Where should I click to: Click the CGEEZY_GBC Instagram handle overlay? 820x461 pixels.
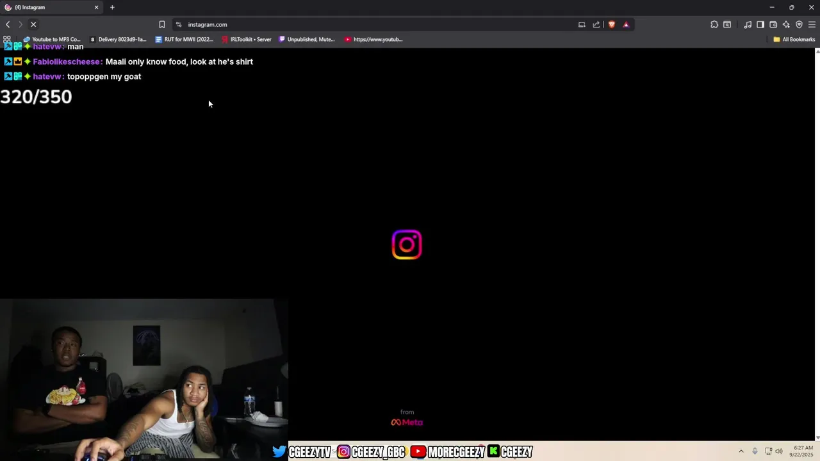pos(372,452)
